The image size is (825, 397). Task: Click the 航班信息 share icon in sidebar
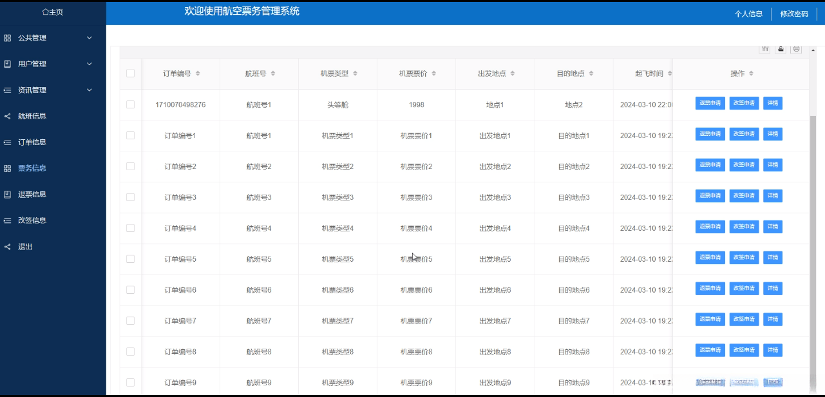pos(8,116)
